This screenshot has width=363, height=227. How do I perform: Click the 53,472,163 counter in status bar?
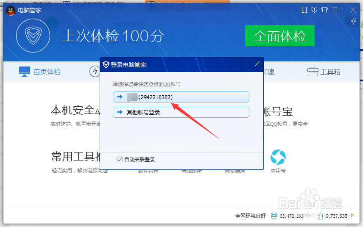[292, 216]
